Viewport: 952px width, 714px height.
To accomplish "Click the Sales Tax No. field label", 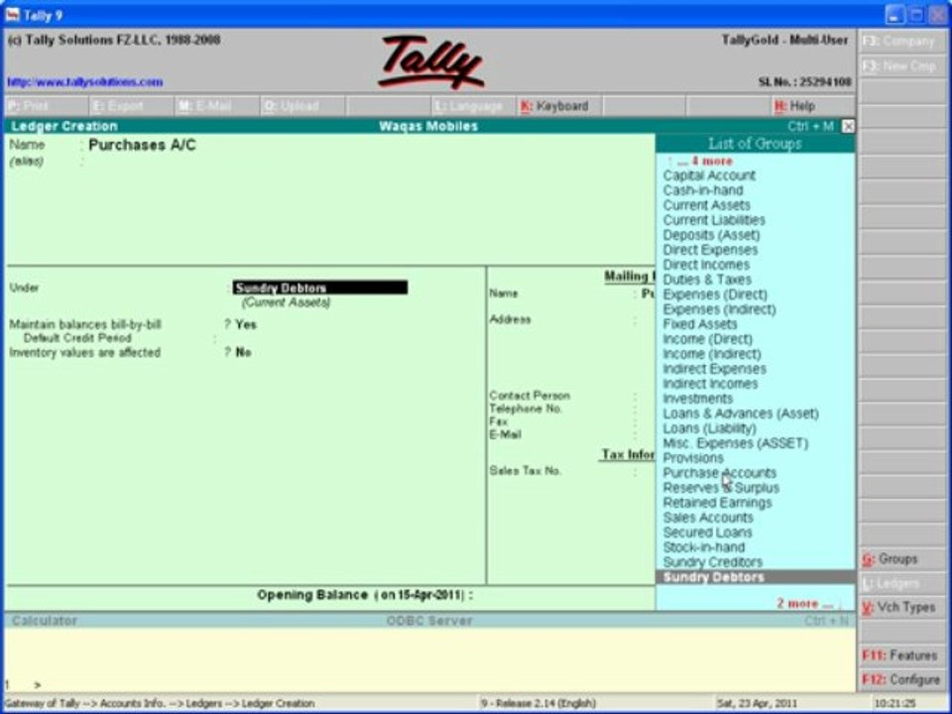I will click(x=526, y=470).
